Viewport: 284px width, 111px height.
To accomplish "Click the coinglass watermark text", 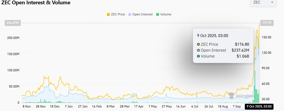I will pyautogui.click(x=245, y=96).
